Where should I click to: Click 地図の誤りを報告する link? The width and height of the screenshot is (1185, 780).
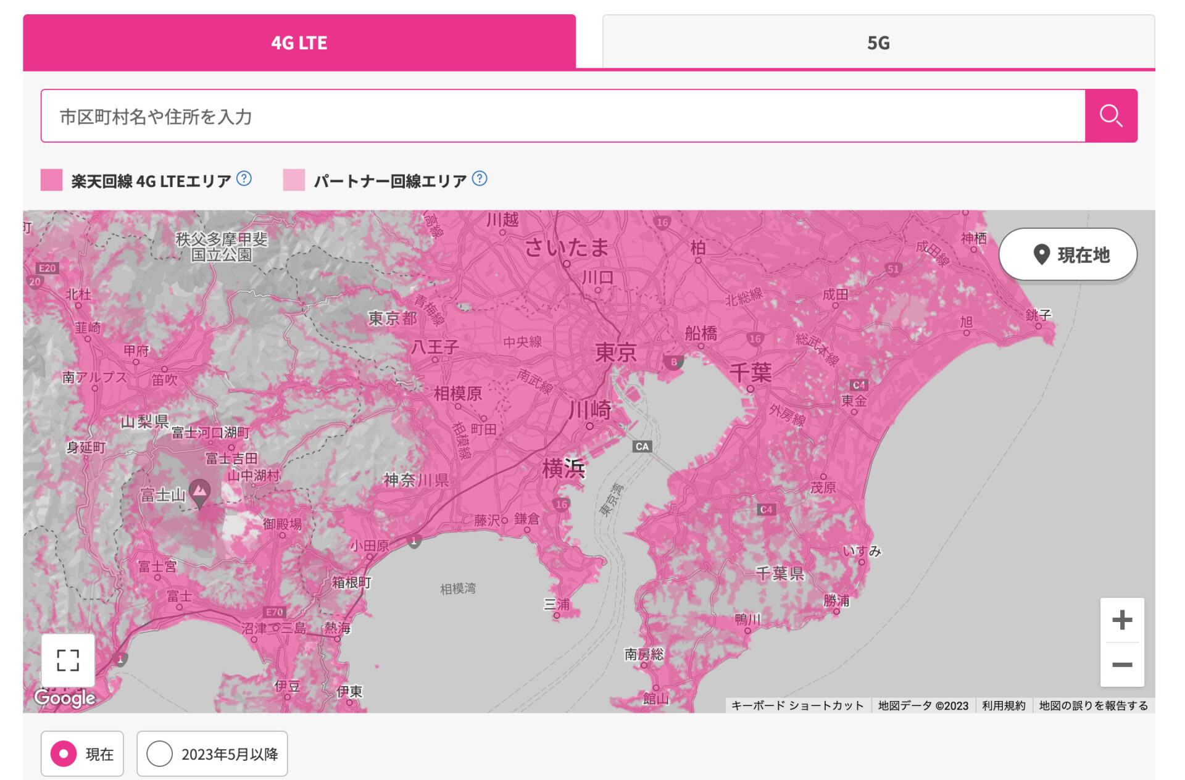[x=1093, y=705]
